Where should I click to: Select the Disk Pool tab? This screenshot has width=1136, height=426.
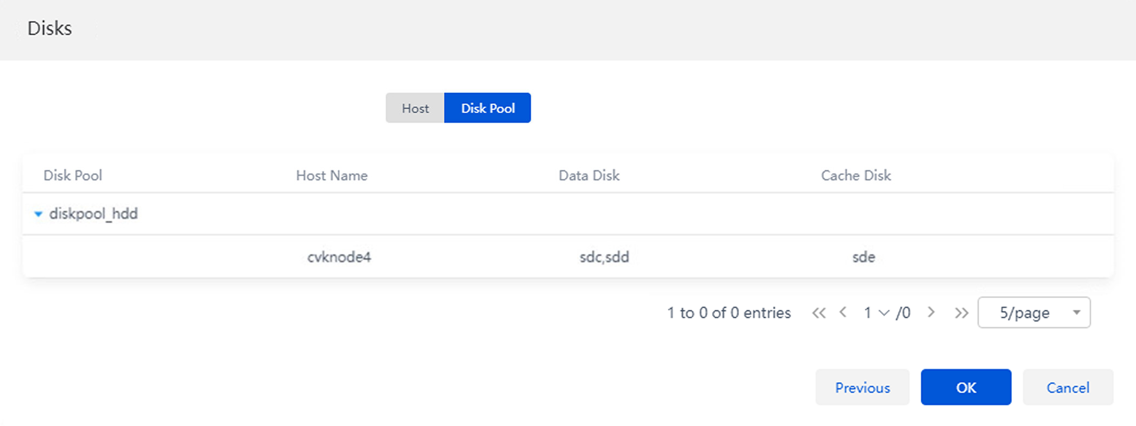(487, 108)
